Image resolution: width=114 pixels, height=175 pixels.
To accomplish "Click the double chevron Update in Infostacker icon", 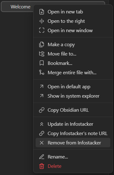I will tap(42, 124).
